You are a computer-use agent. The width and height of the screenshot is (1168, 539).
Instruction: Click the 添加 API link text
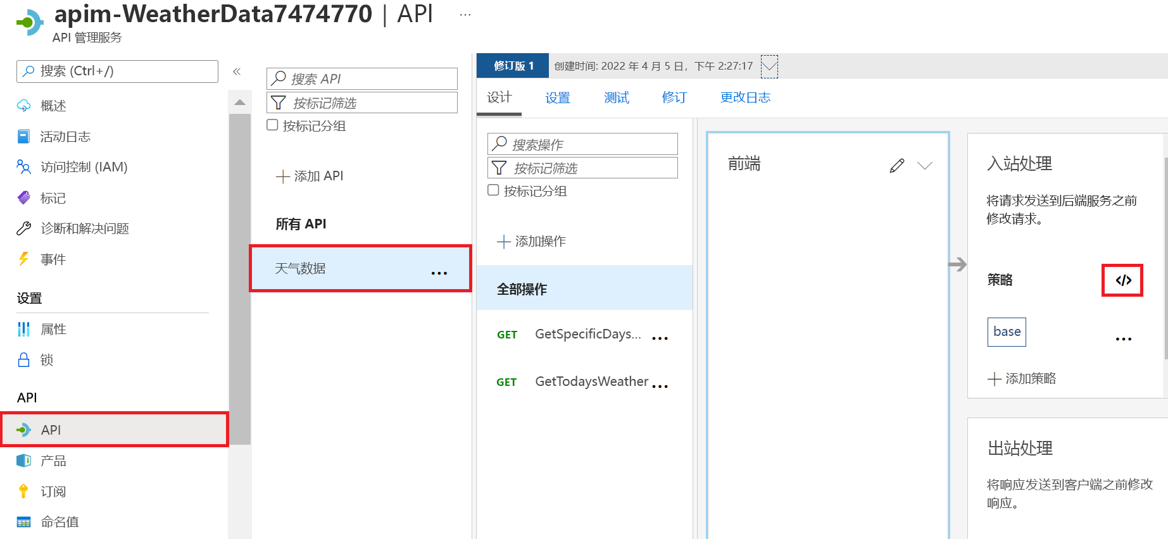click(x=318, y=177)
